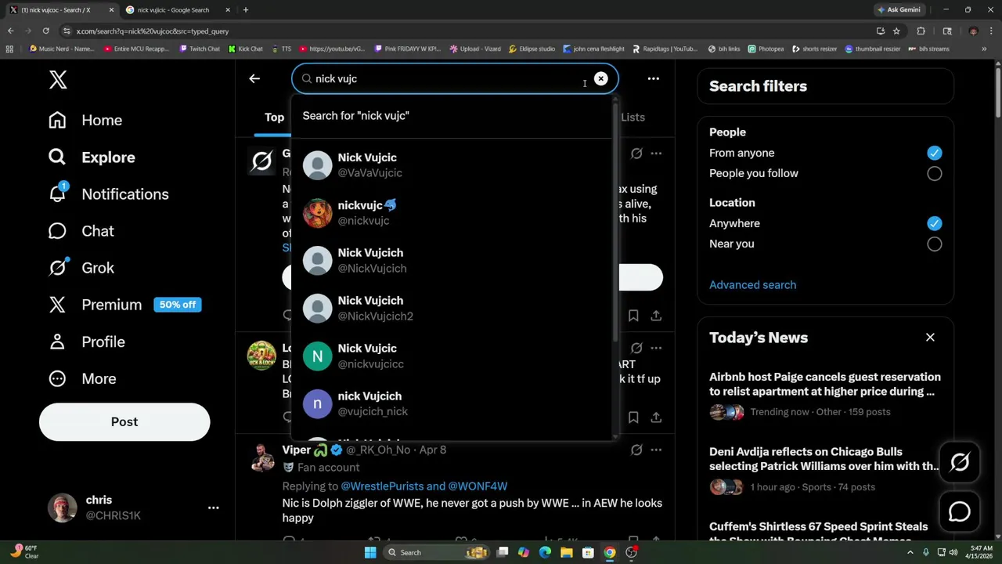Open the @WrestlePurists mention link

point(382,486)
